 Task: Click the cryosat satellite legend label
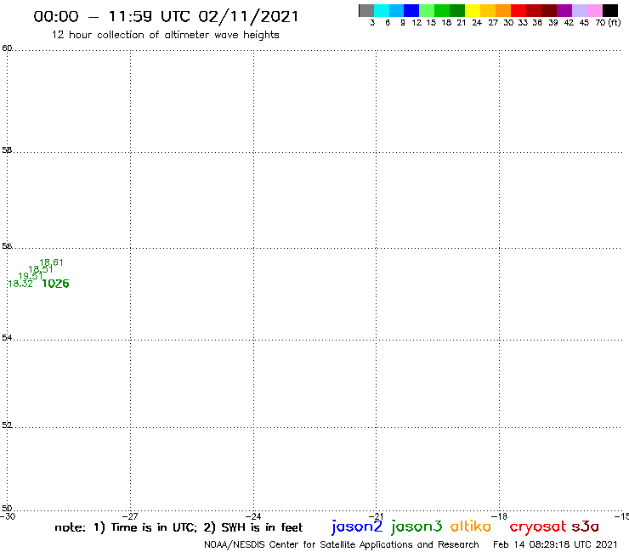click(x=538, y=527)
